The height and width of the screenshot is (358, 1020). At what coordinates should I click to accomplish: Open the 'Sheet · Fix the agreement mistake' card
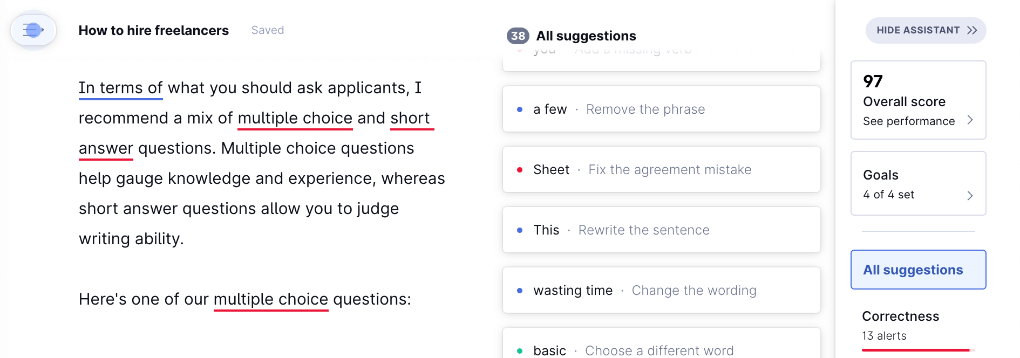[x=661, y=169]
